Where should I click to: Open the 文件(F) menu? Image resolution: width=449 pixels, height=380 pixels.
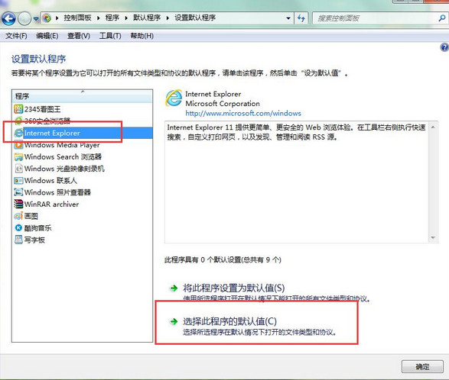(x=16, y=36)
